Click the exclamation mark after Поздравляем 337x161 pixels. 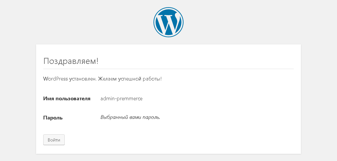[x=97, y=61]
